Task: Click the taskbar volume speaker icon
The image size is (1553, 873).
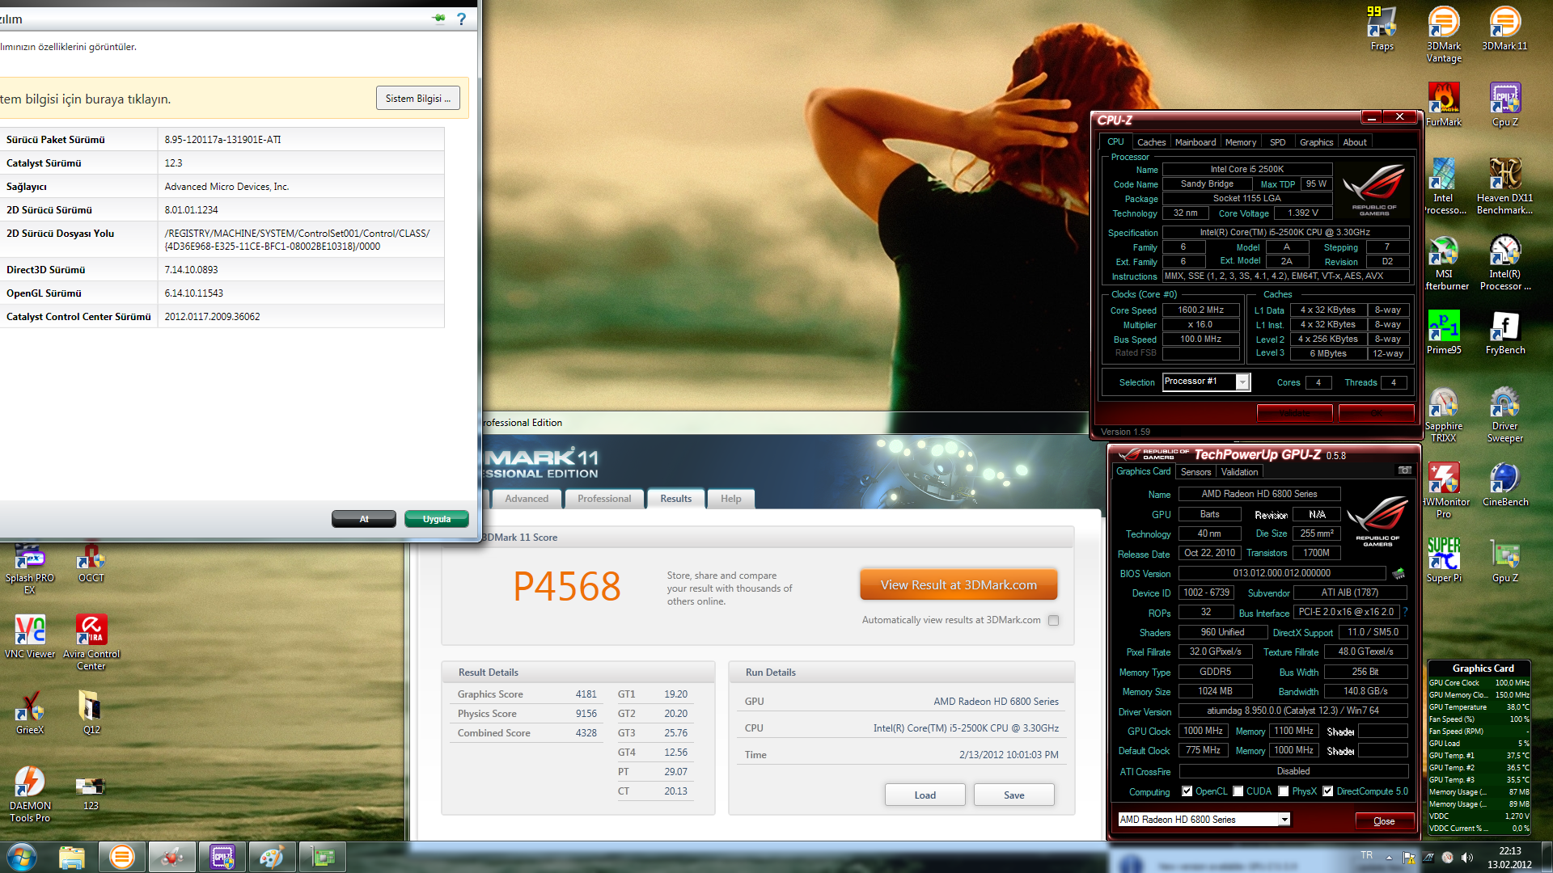Action: [1467, 857]
